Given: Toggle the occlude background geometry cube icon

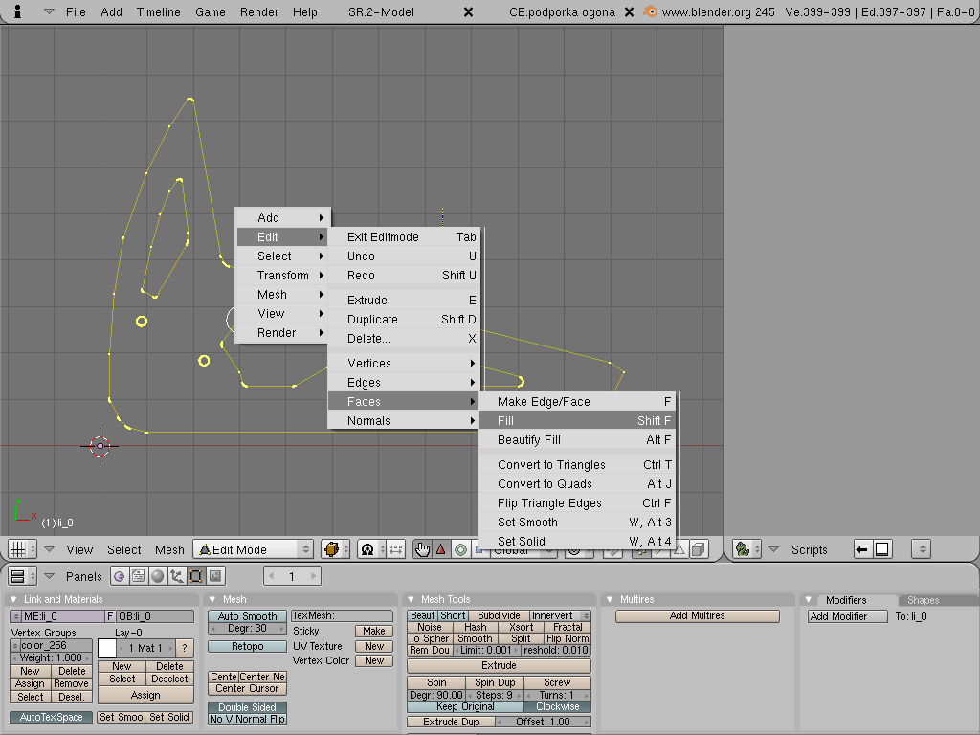Looking at the screenshot, I should (x=699, y=549).
